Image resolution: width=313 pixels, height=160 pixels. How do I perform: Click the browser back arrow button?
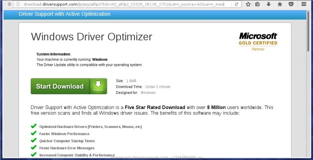click(10, 5)
